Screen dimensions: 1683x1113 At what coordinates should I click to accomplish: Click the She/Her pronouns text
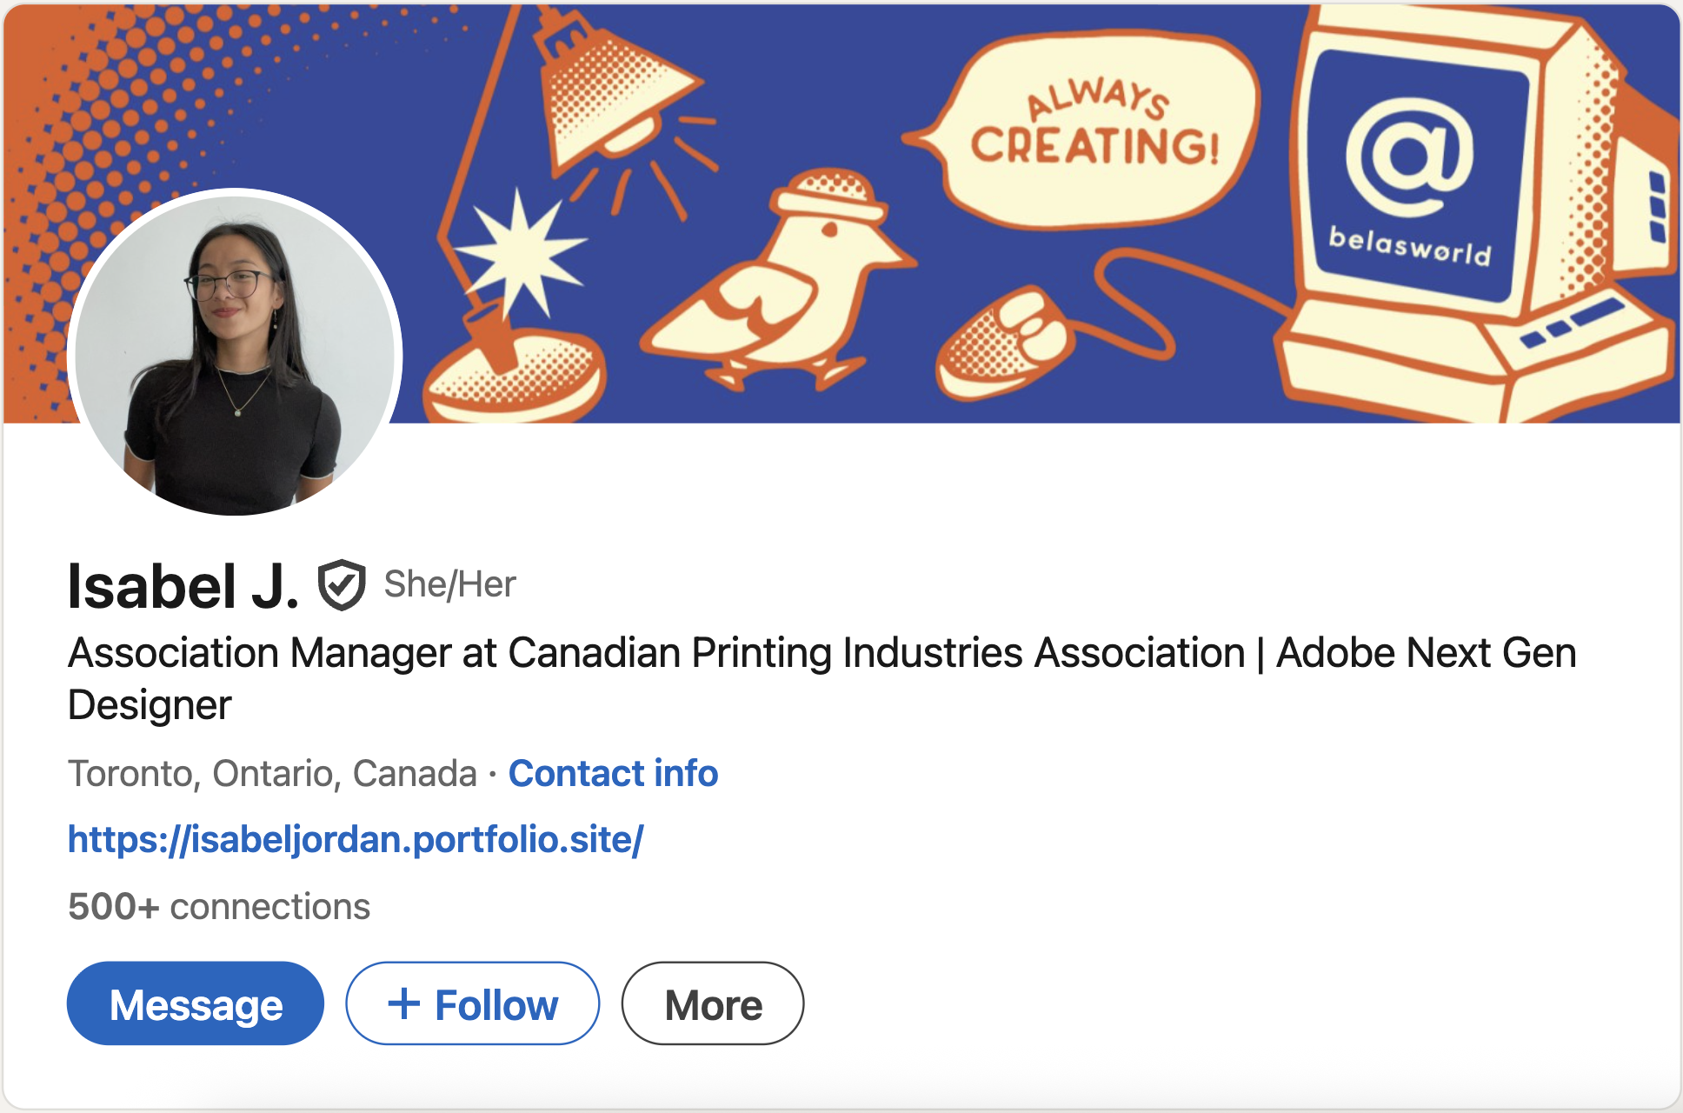449,584
